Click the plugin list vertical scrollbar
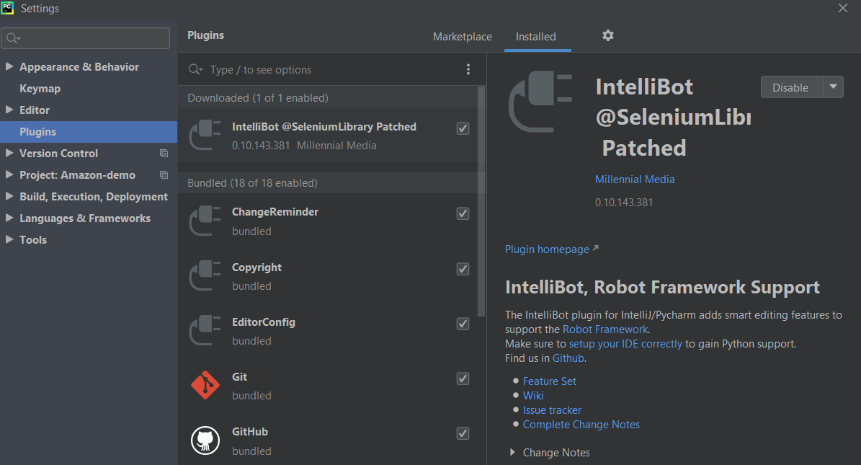 481,202
